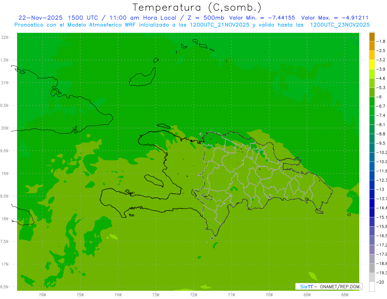Click the white legend band below -20
Viewport: 387px width, 299px height.
tap(372, 286)
